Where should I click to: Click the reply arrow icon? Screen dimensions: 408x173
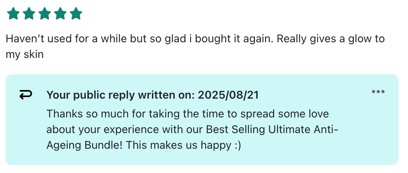[26, 95]
